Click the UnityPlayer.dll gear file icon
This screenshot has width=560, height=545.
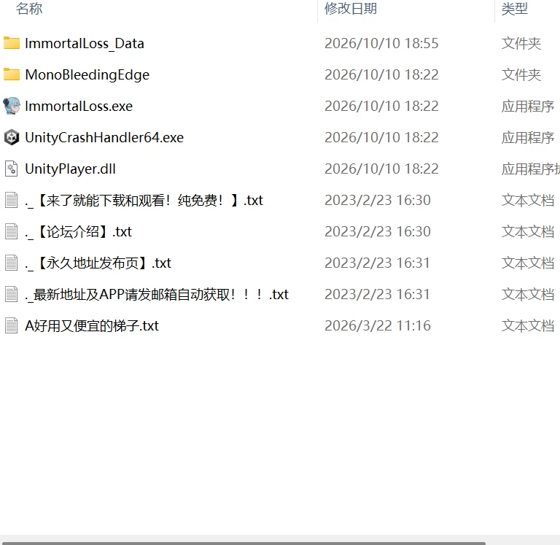[x=12, y=169]
